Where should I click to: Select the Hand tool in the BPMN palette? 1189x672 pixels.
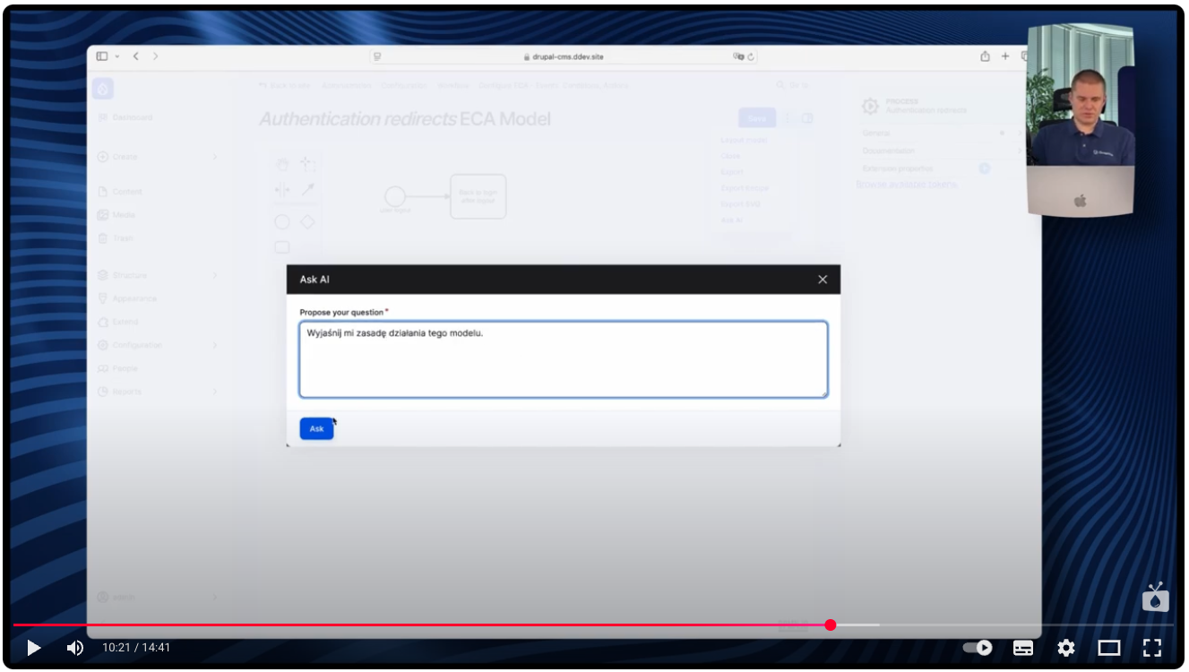pos(282,164)
